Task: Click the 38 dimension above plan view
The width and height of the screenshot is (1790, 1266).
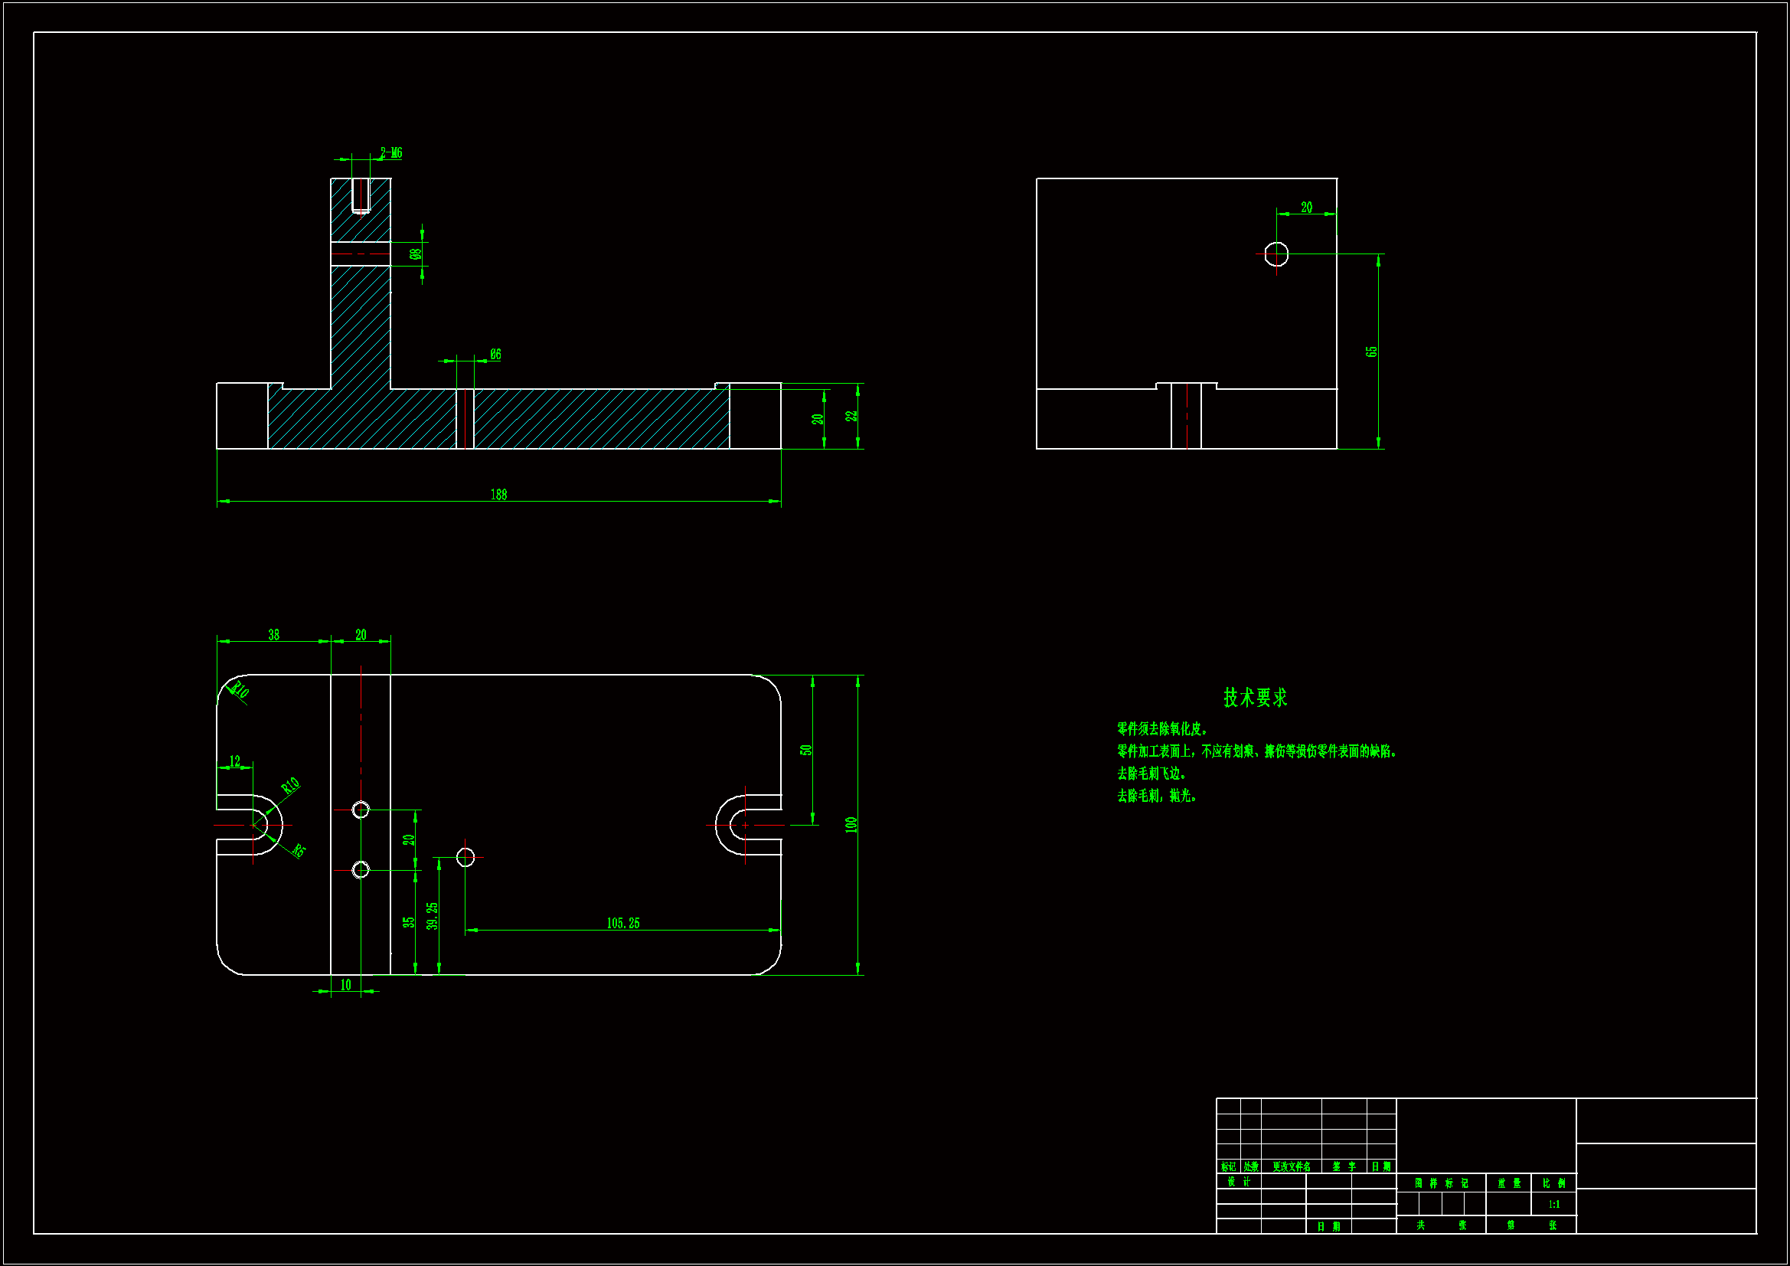Action: coord(273,634)
